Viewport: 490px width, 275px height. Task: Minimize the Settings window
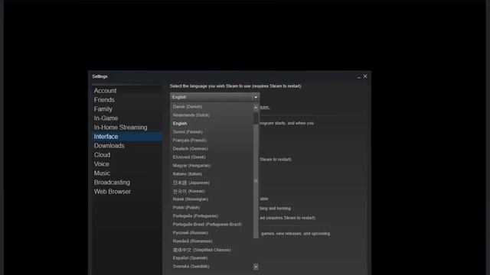pyautogui.click(x=359, y=76)
